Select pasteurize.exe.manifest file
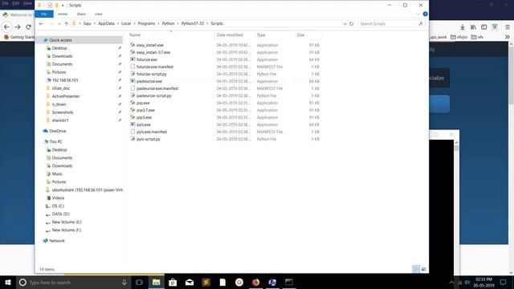 coord(157,88)
